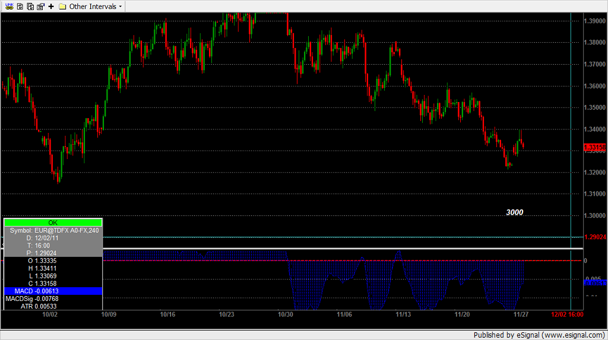
Task: Click the yellow folder icon
Action: [x=62, y=6]
